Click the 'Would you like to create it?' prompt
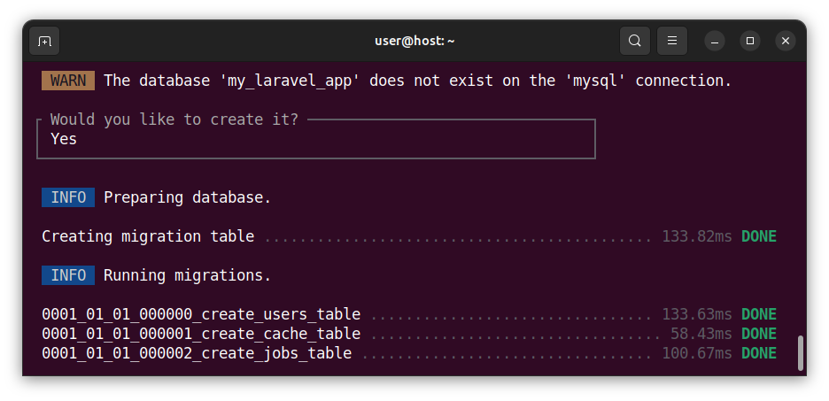This screenshot has width=829, height=401. click(x=174, y=120)
